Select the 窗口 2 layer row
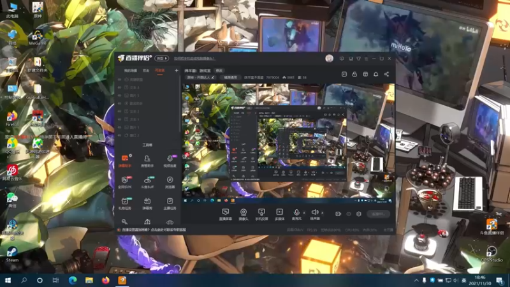 pos(148,135)
